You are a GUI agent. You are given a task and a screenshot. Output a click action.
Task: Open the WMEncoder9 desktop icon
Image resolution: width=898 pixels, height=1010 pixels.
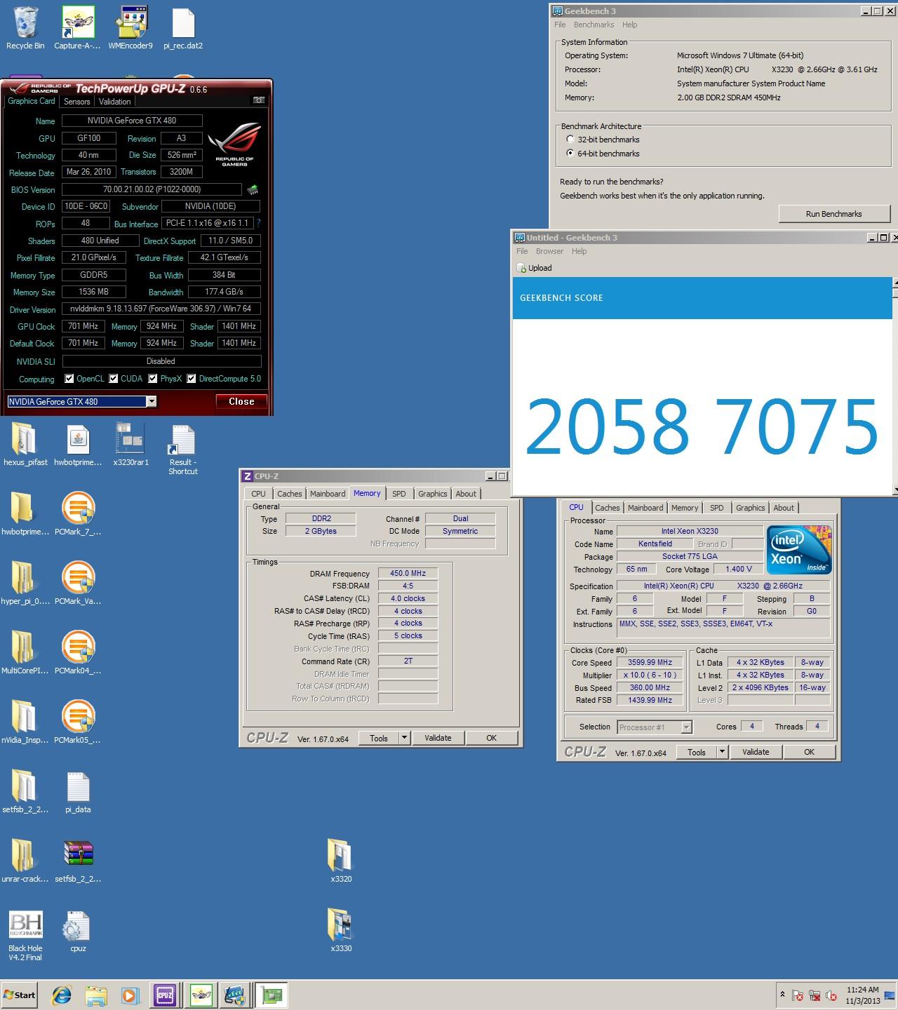tap(130, 22)
